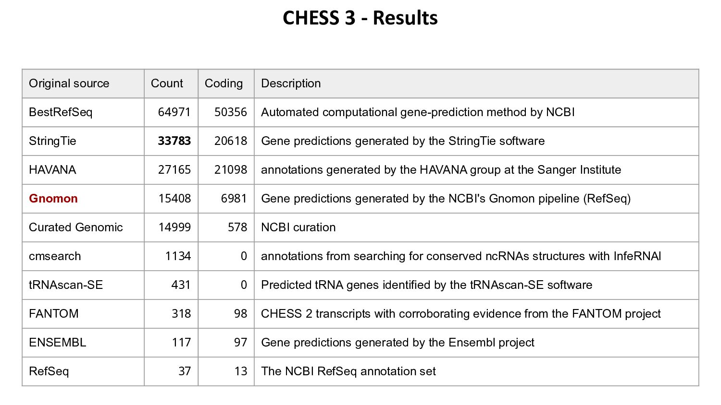Select the BestRefSeq source cell
The height and width of the screenshot is (405, 721).
61,112
